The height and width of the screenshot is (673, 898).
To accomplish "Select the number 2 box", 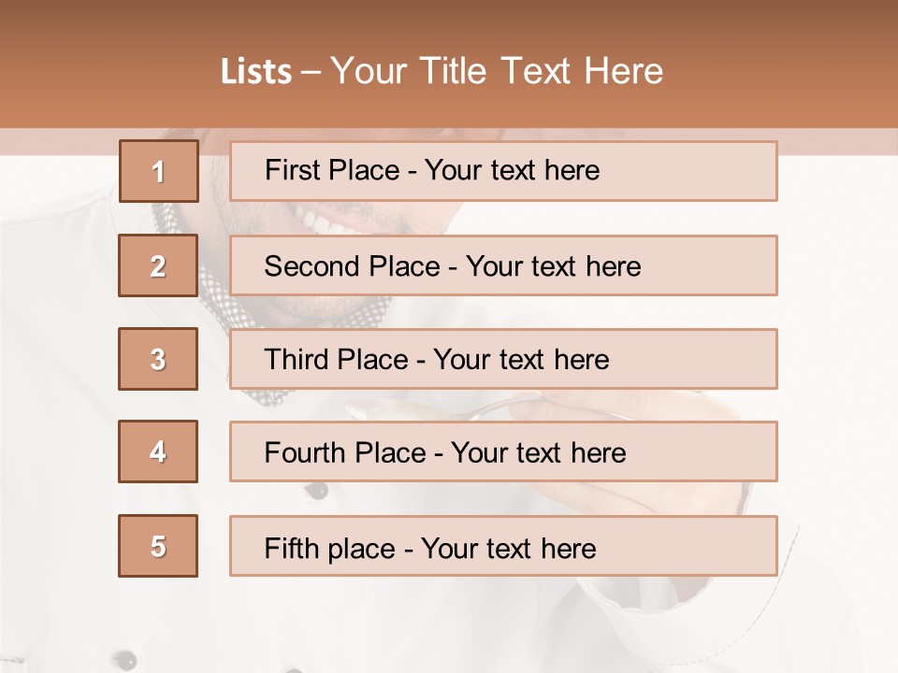I will coord(158,265).
